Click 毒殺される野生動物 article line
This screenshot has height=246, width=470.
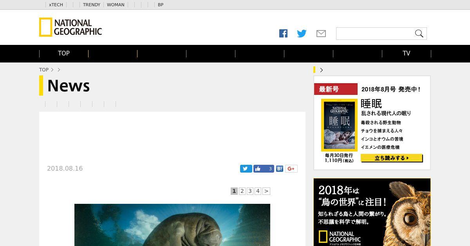coord(381,123)
